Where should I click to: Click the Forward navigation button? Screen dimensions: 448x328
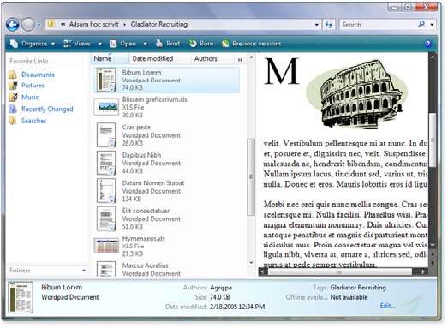tap(28, 25)
